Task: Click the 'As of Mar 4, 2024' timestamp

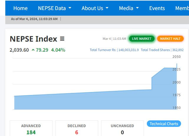Action: [x=34, y=19]
